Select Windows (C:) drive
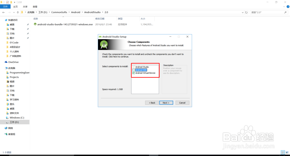Screen dimensions: 290x156 pos(17,118)
